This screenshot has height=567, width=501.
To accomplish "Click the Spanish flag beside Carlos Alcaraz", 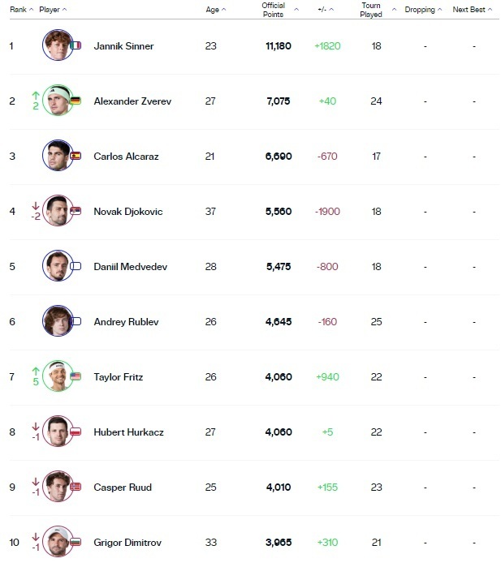I will (76, 156).
